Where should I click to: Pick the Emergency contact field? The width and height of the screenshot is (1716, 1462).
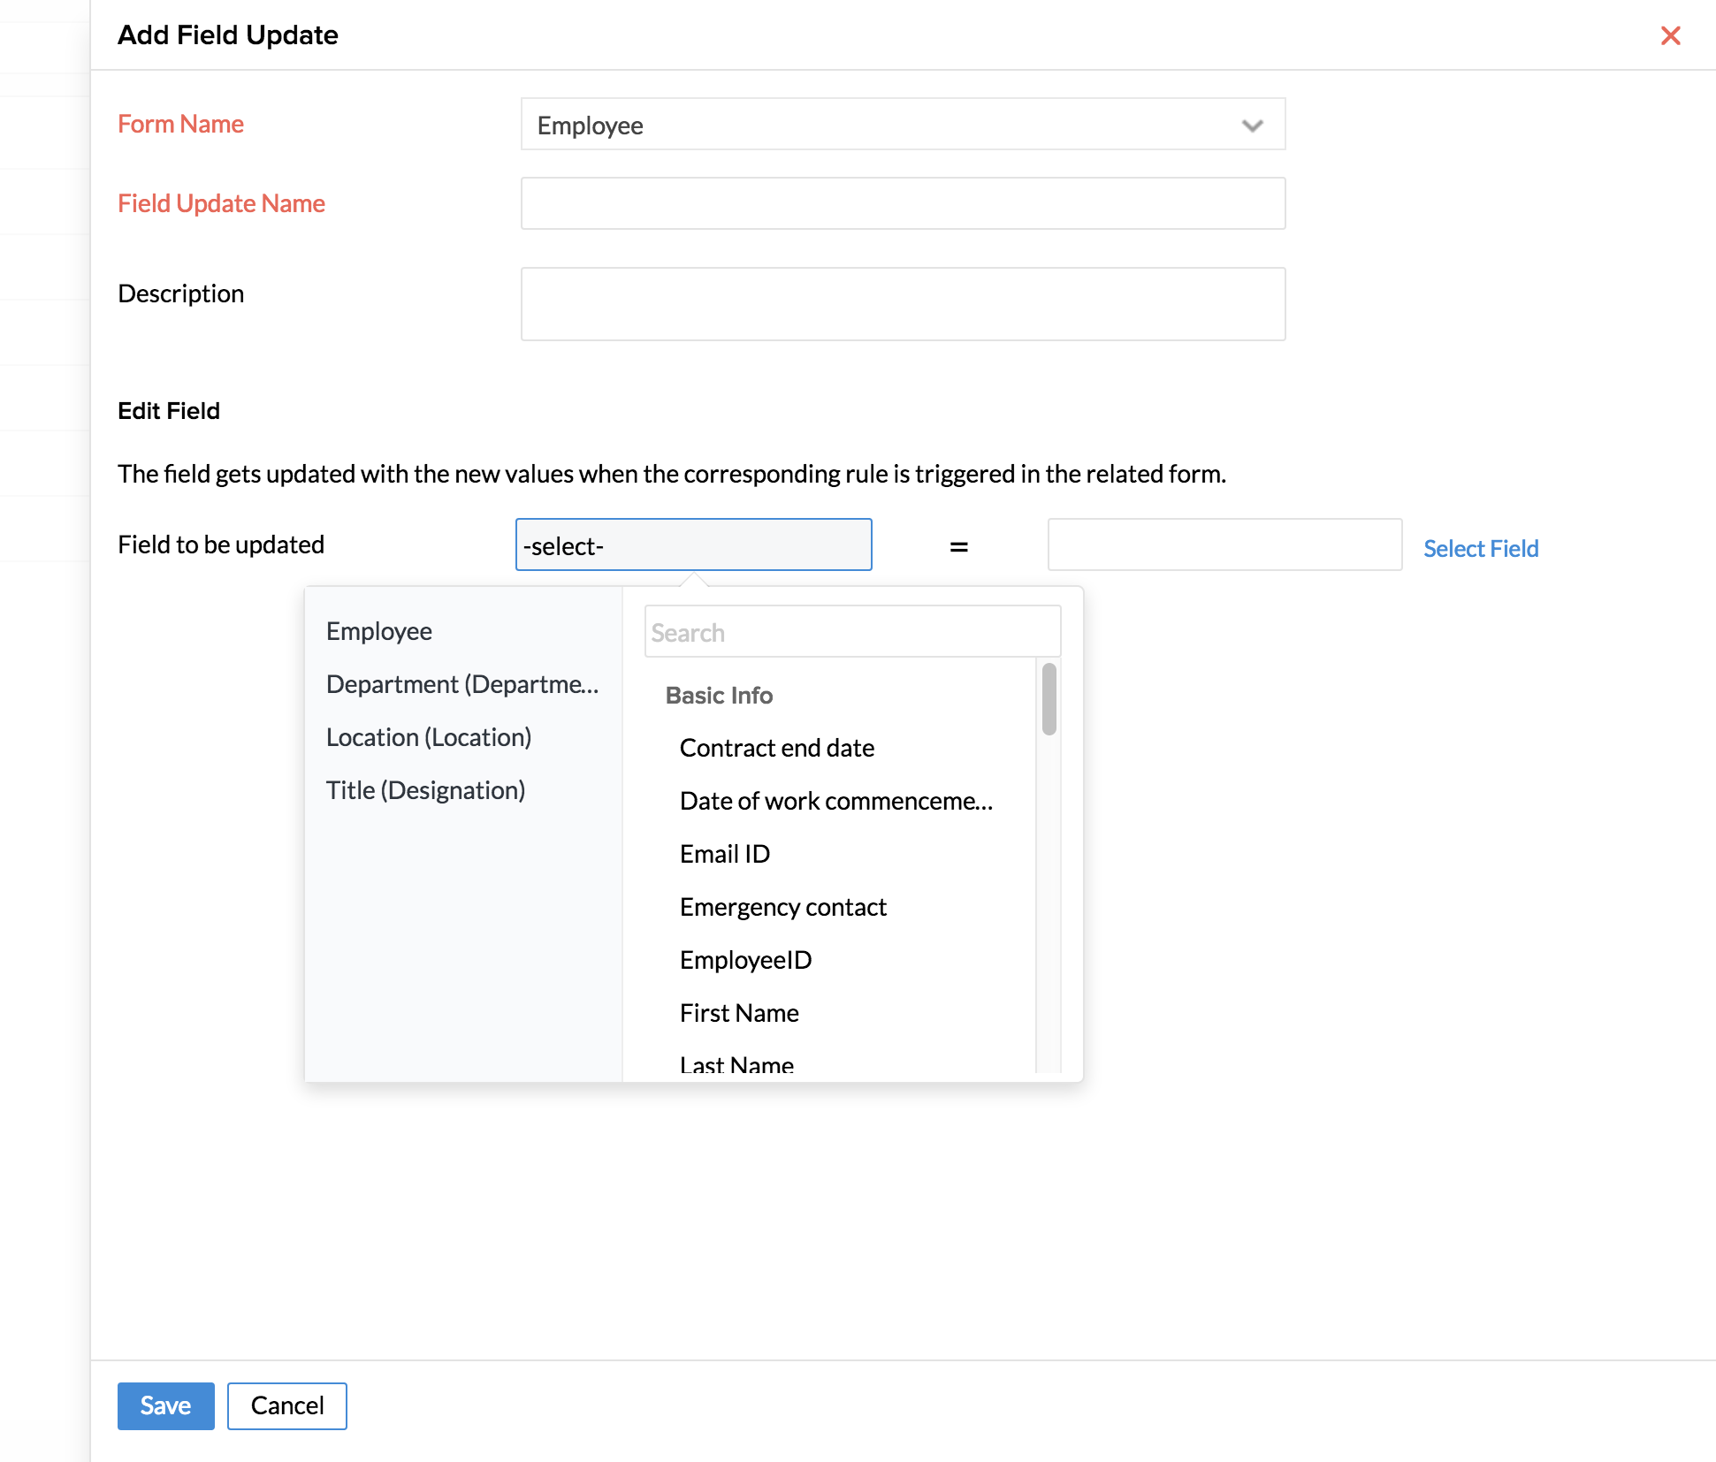[x=782, y=907]
